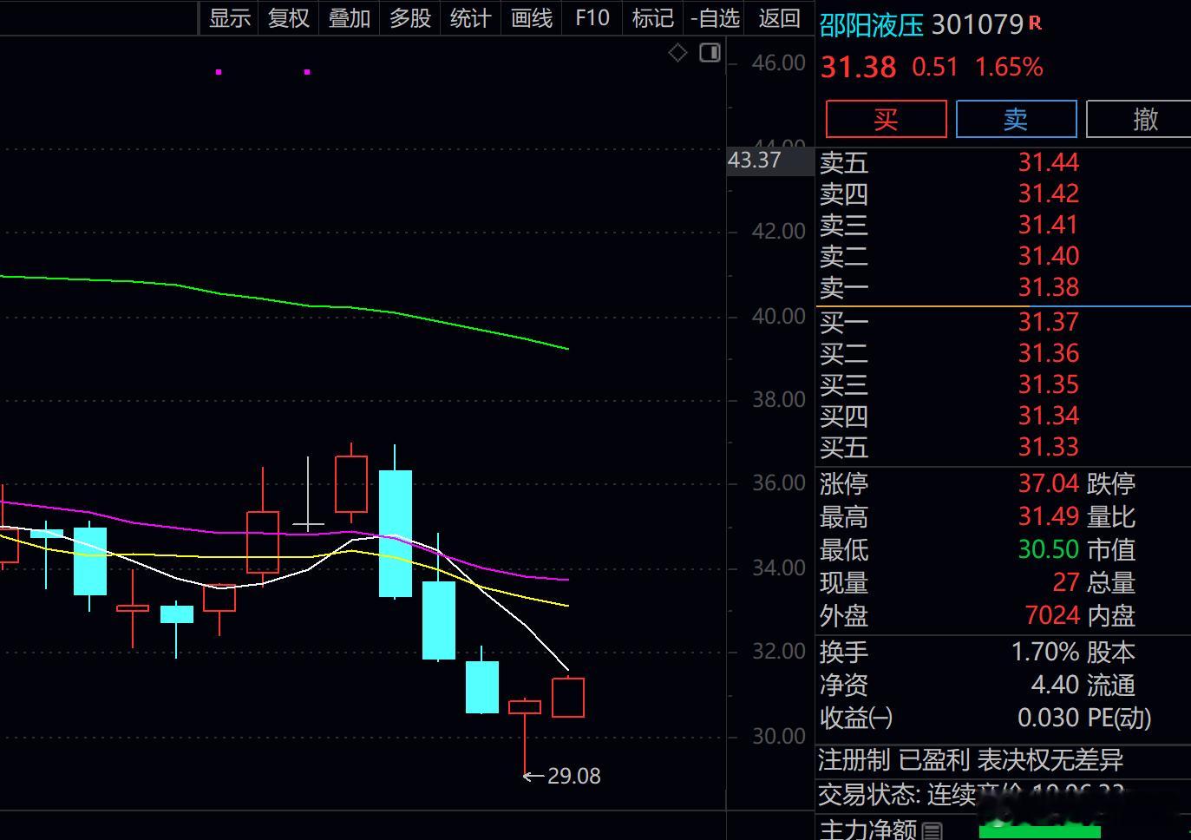1191x840 pixels.
Task: Remove stock via -自选 button
Action: pos(716,18)
